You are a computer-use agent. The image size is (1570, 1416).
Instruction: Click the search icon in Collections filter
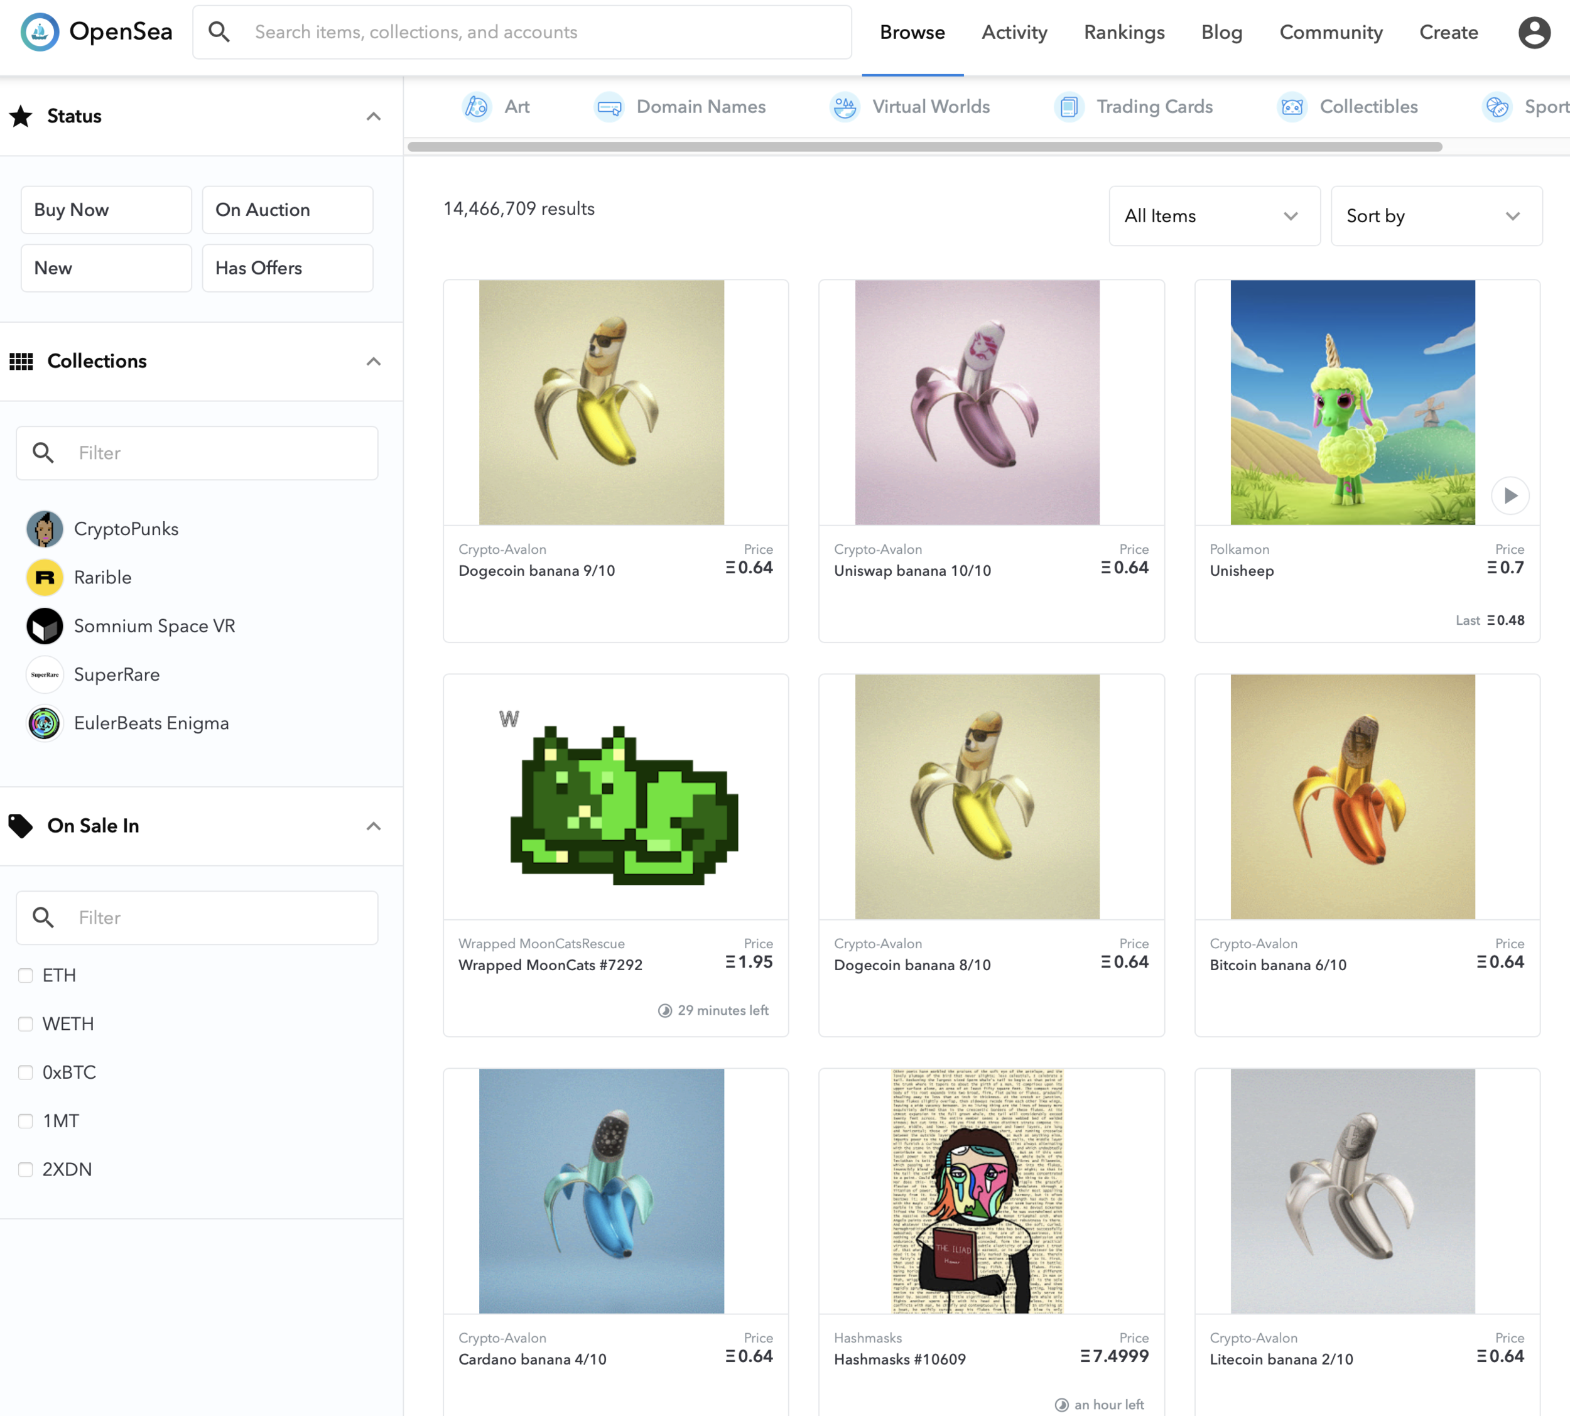click(x=43, y=453)
